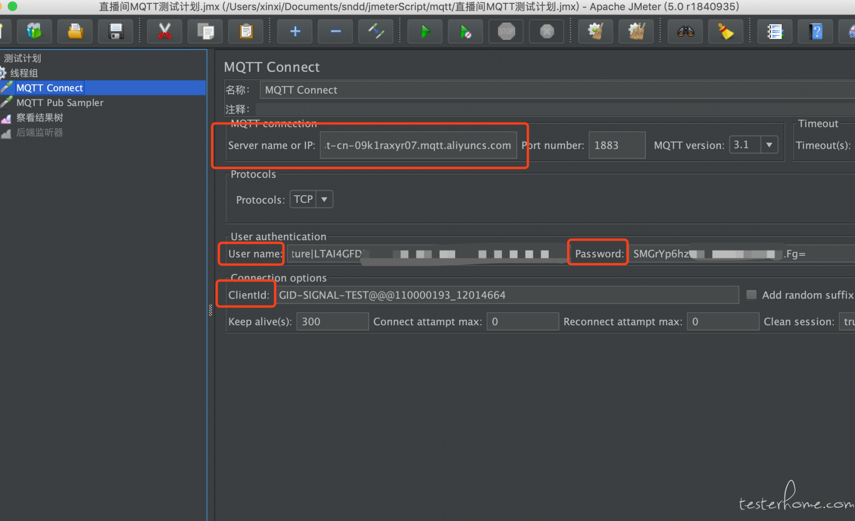
Task: Expand all tree nodes plus icon
Action: 295,31
